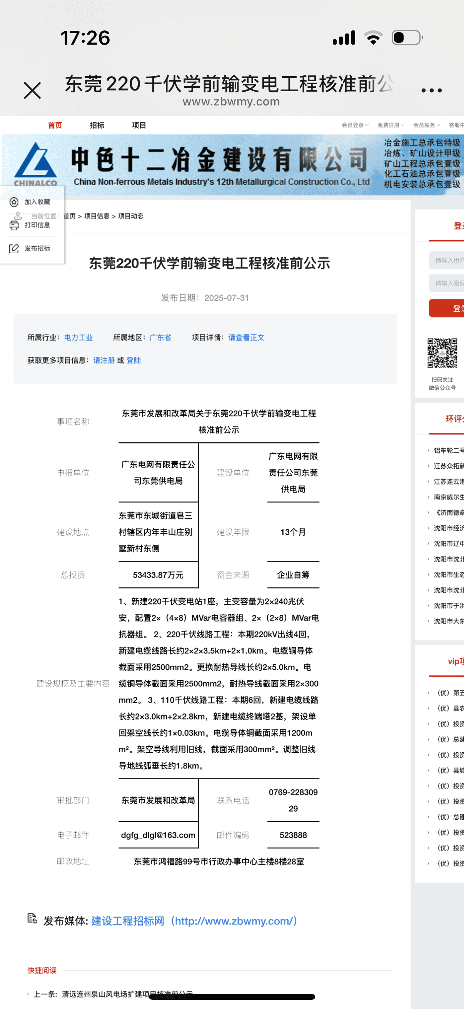
Task: Expand the 会员服务 dropdown
Action: [x=426, y=125]
